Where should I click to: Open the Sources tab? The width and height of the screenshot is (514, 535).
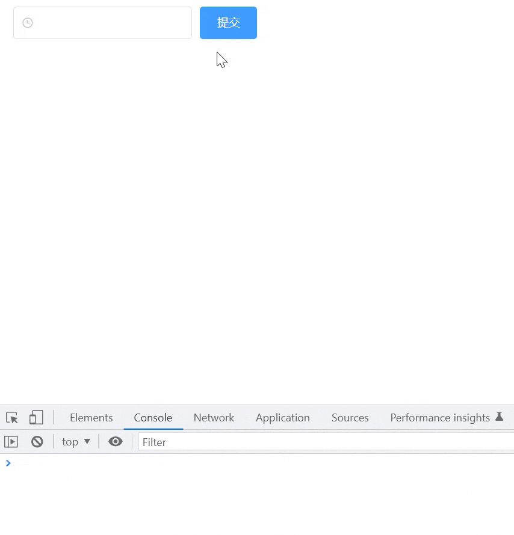[x=350, y=418]
